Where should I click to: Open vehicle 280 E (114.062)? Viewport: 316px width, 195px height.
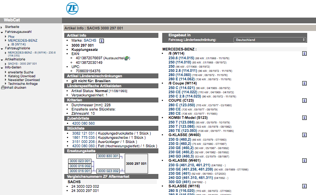181,79
